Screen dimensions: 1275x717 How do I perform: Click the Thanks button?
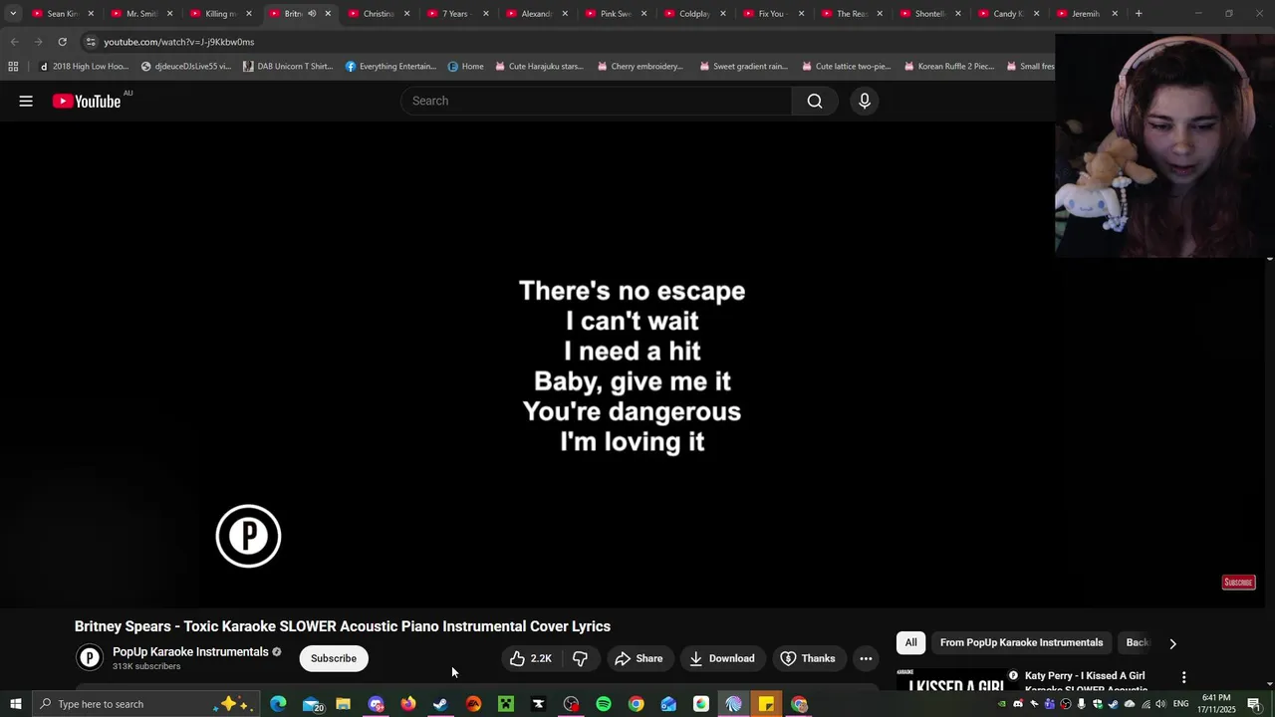808,658
